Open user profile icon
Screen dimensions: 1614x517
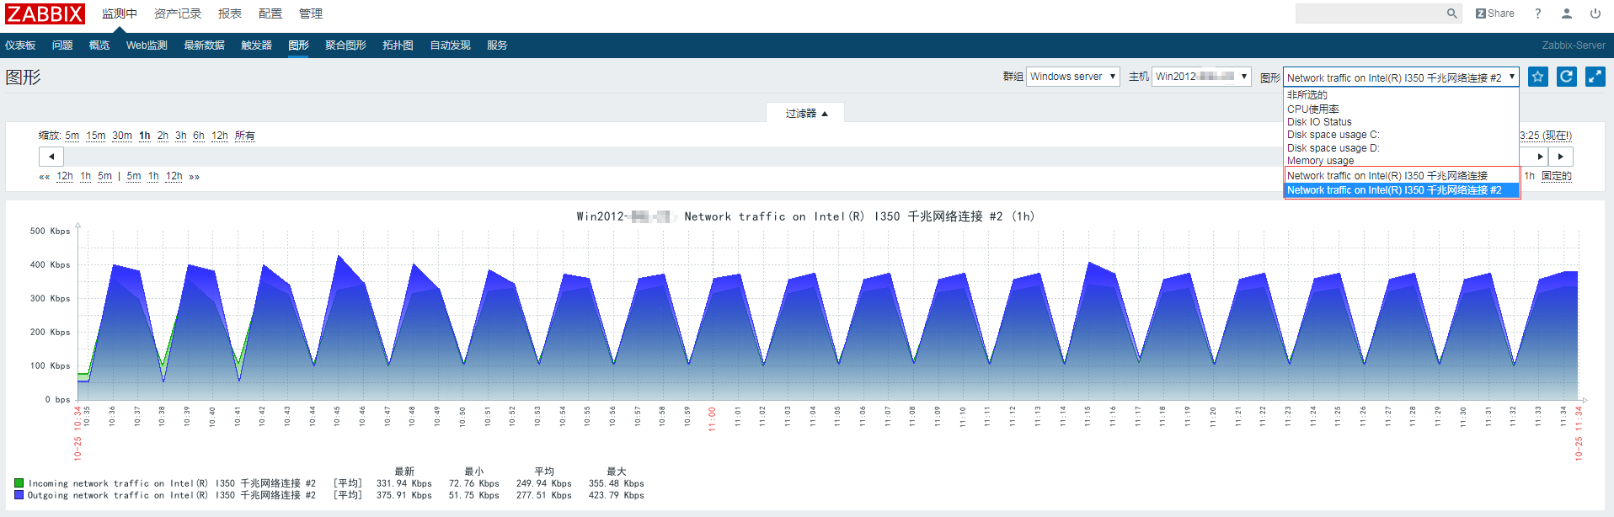click(1566, 13)
